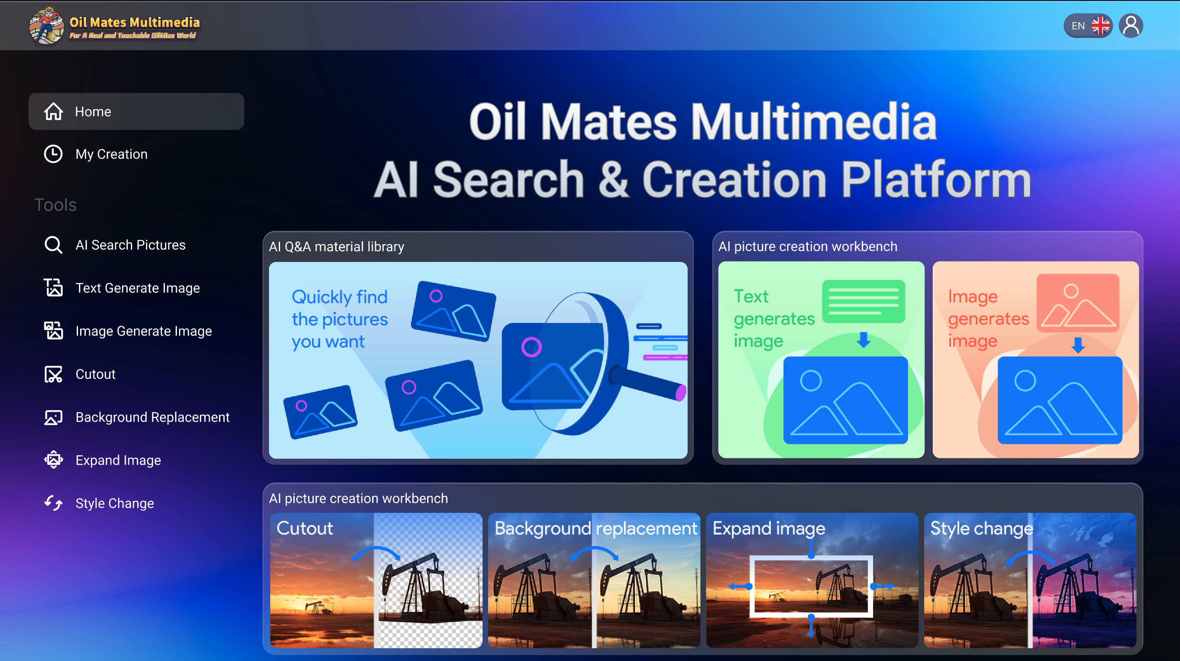The height and width of the screenshot is (661, 1180).
Task: Select Style Change in sidebar
Action: click(136, 503)
